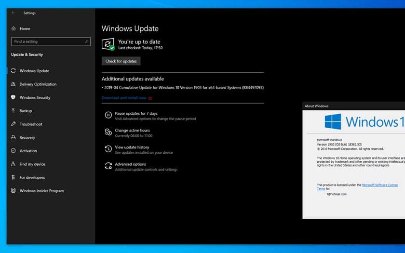Click the Windows Insider Program icon
This screenshot has height=253, width=405.
point(13,191)
